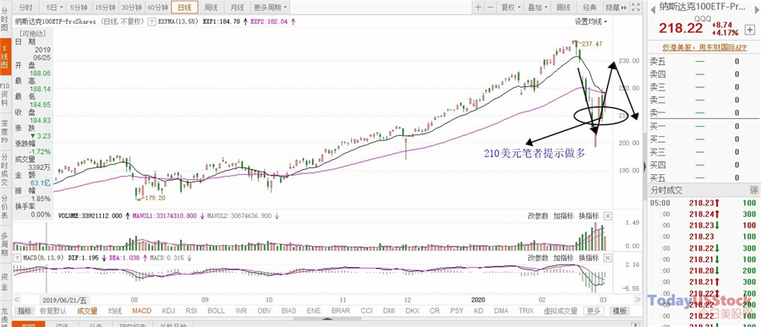The image size is (761, 327).
Task: Click the 更多 indicators button
Action: coord(593,311)
